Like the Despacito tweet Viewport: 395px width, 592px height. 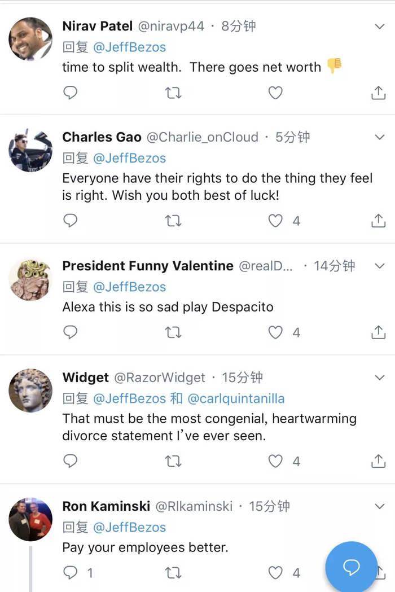275,332
